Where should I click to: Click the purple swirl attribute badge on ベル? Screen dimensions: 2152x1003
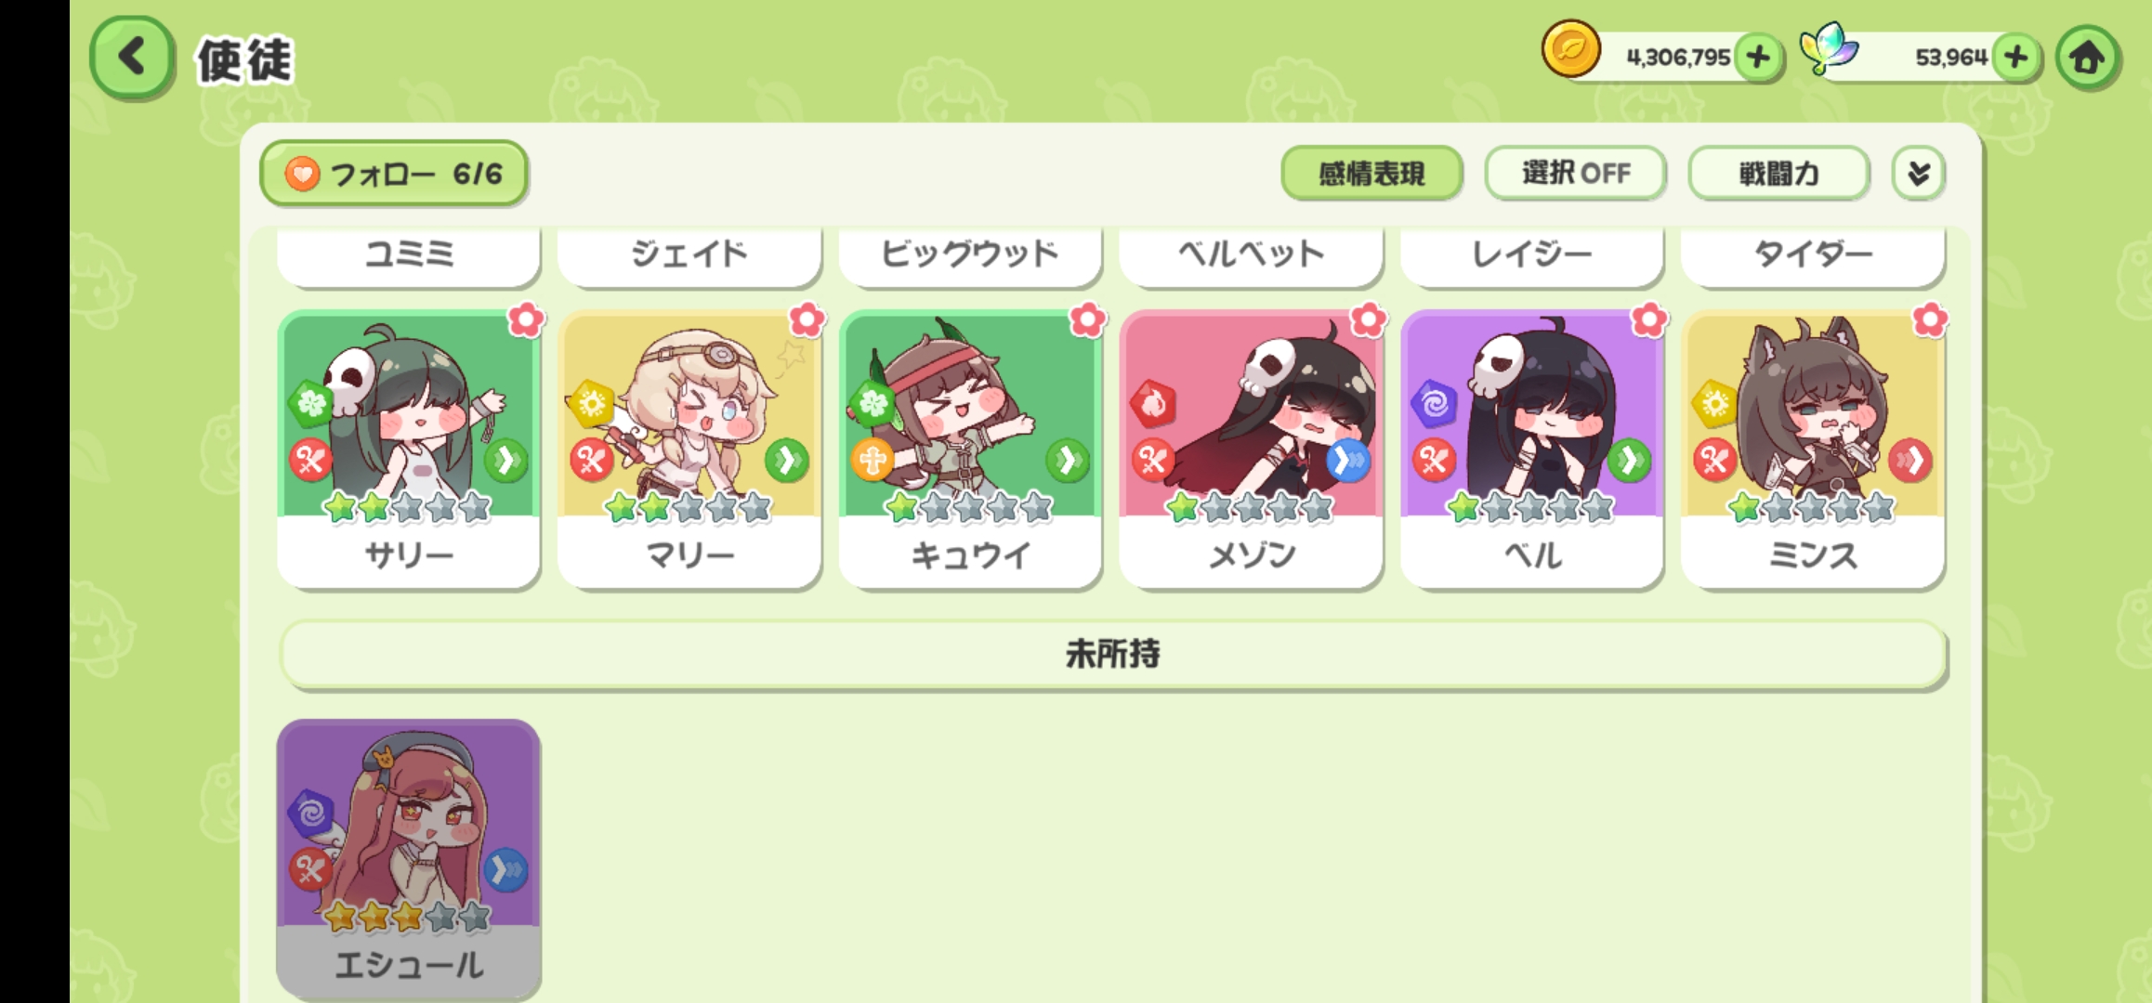pos(1433,404)
